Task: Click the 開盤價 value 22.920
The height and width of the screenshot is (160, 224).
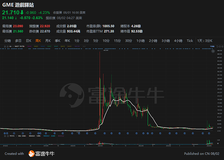Action: click(45, 26)
